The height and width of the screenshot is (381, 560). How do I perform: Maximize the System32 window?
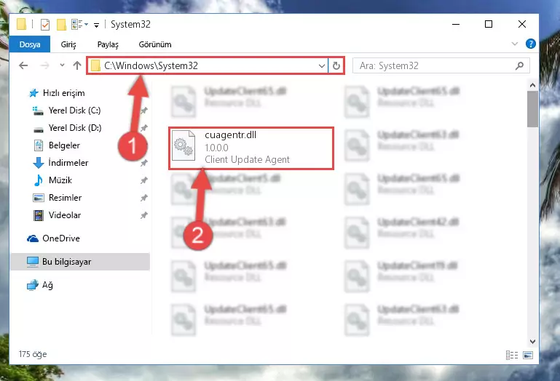pos(489,24)
